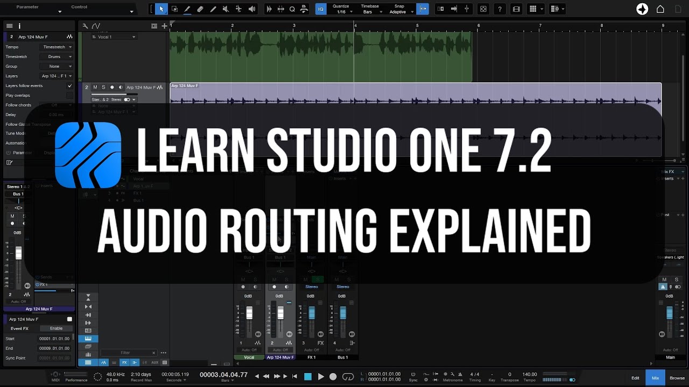
Task: Toggle AUX channels button in mixer
Action: pos(155,362)
